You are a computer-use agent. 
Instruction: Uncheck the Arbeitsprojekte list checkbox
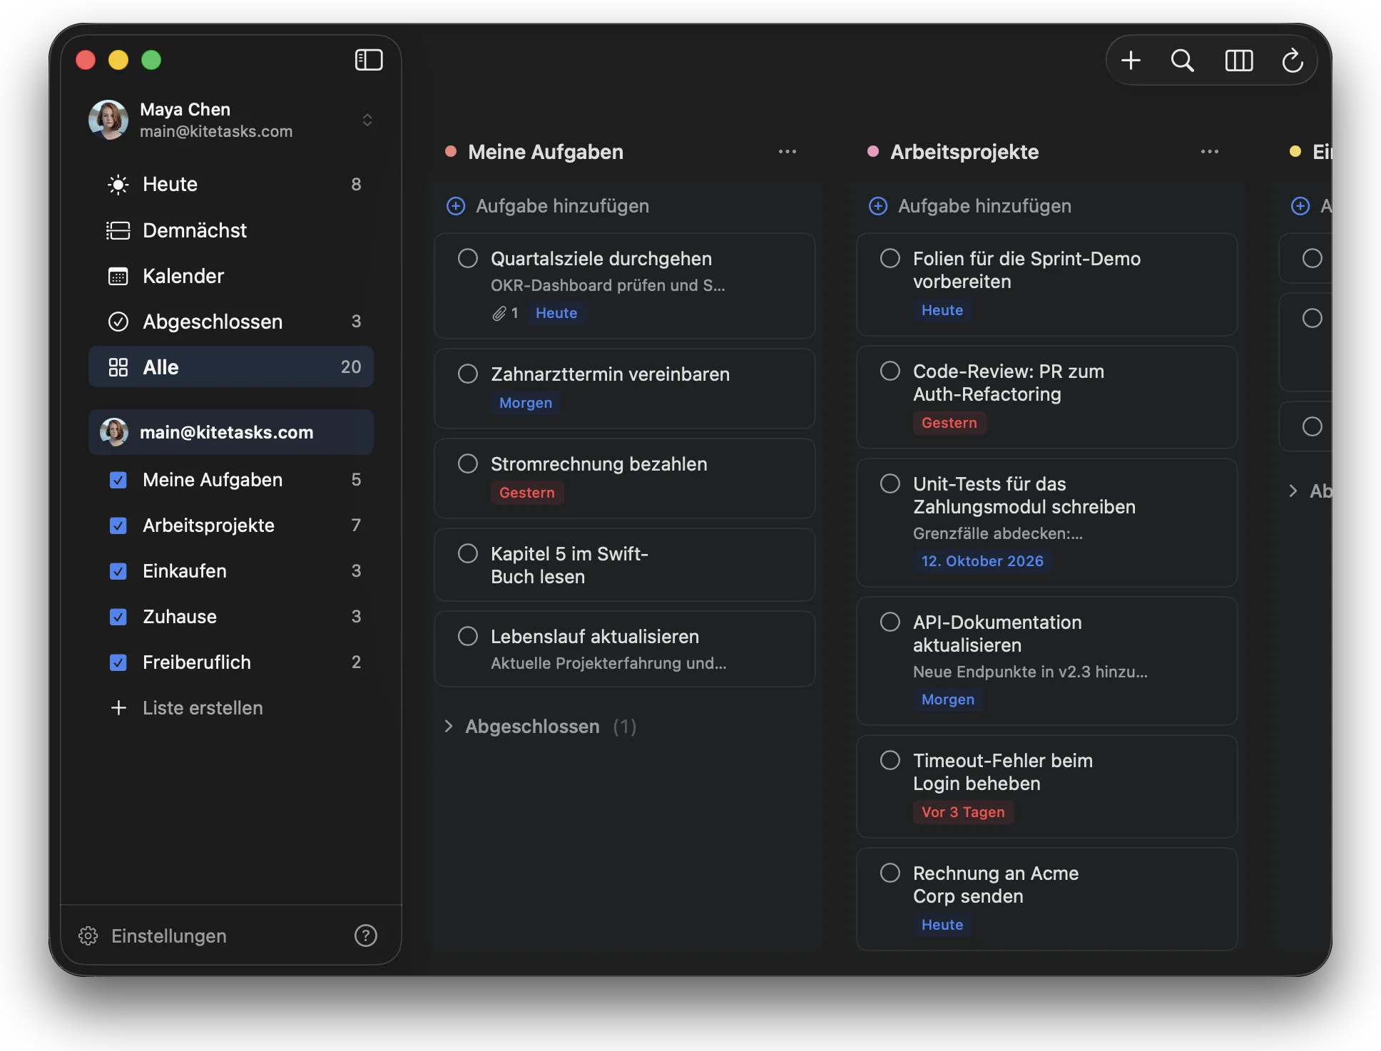pos(118,525)
